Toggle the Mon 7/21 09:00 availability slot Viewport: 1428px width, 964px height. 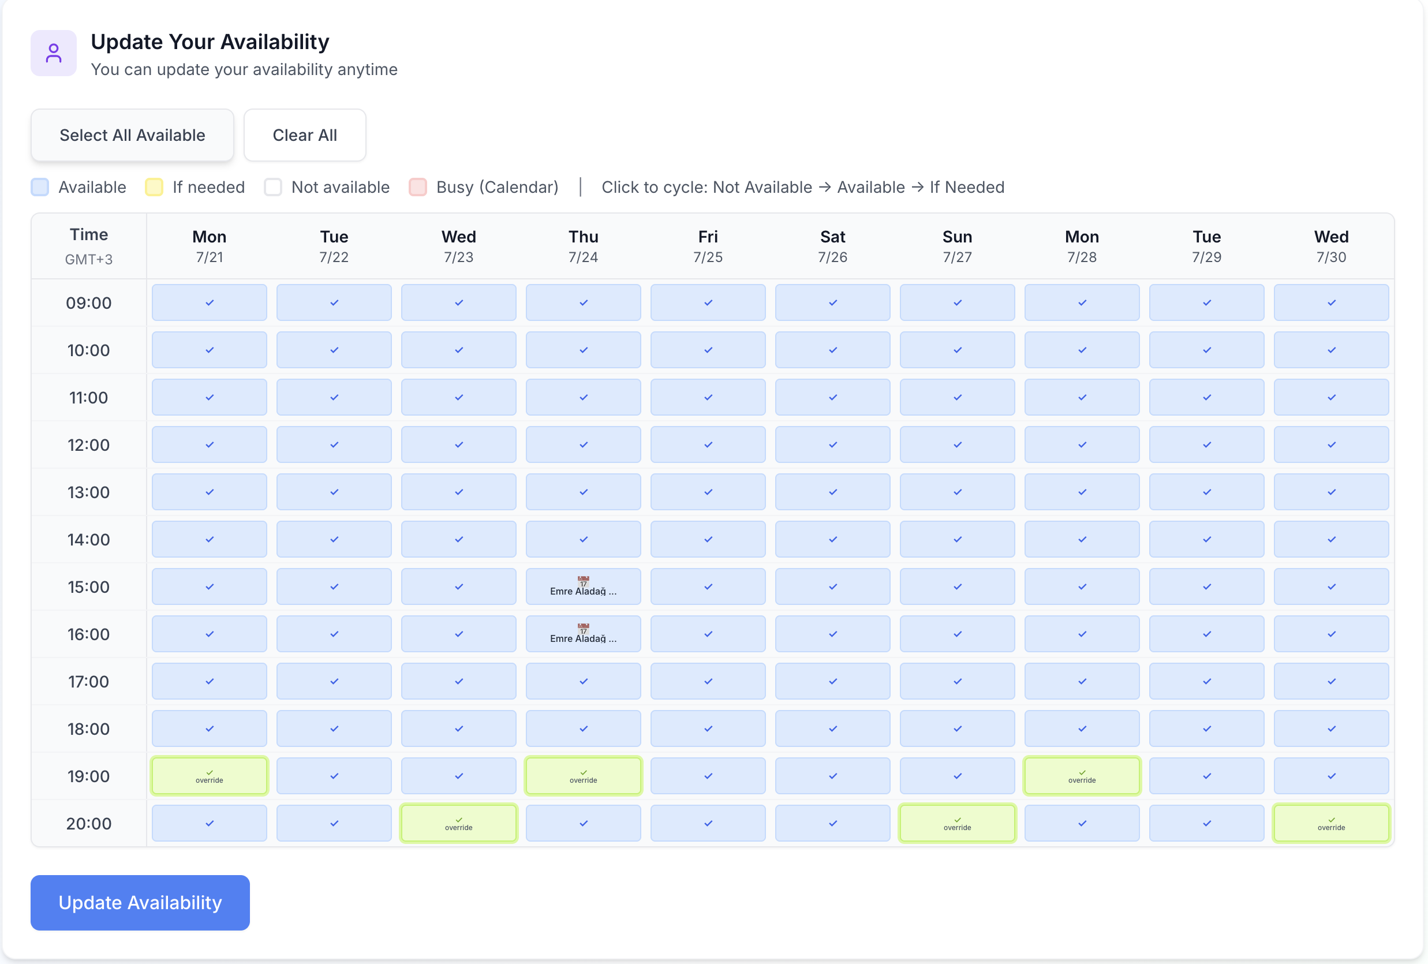[210, 302]
